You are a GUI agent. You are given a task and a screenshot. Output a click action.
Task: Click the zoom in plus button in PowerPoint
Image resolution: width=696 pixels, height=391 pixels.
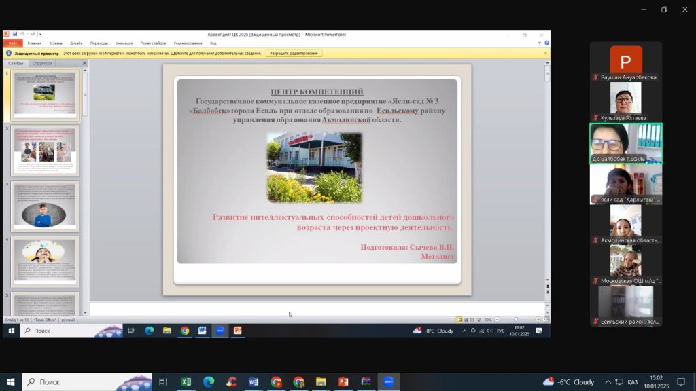click(x=538, y=320)
